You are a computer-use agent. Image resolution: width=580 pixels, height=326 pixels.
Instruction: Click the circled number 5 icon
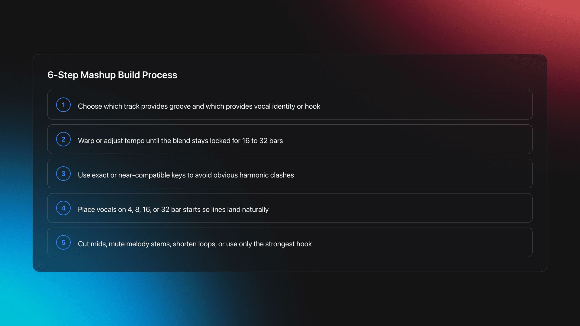pyautogui.click(x=63, y=242)
